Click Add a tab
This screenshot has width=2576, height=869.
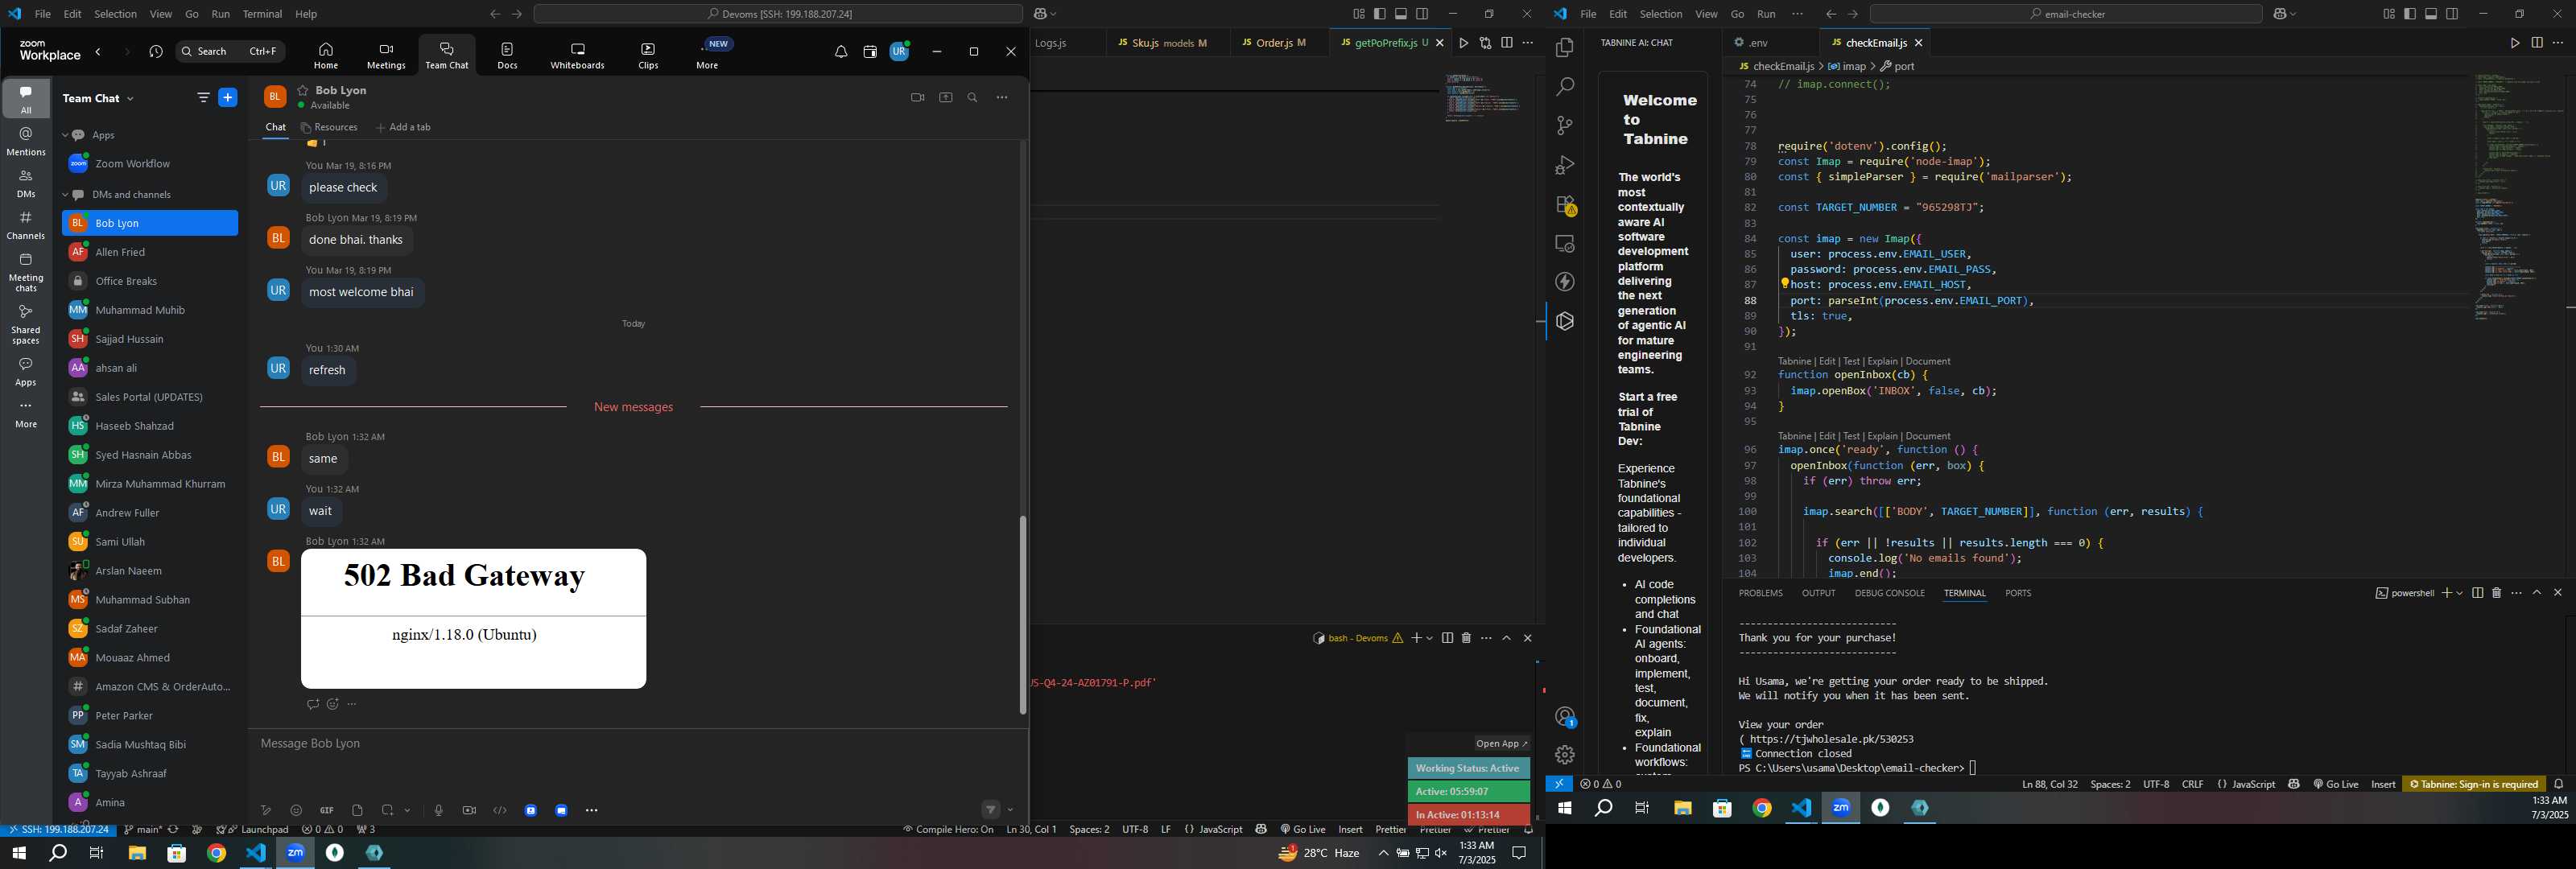[403, 128]
